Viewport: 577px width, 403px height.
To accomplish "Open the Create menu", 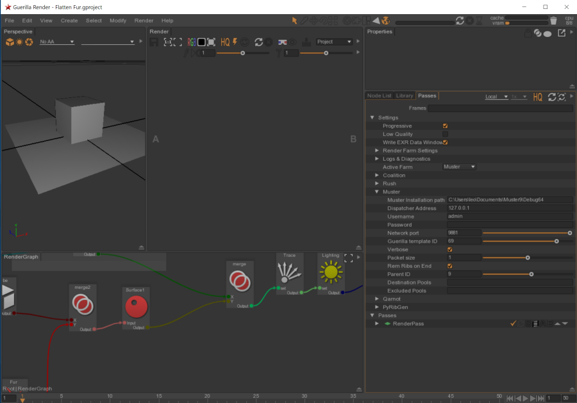I will click(x=69, y=21).
